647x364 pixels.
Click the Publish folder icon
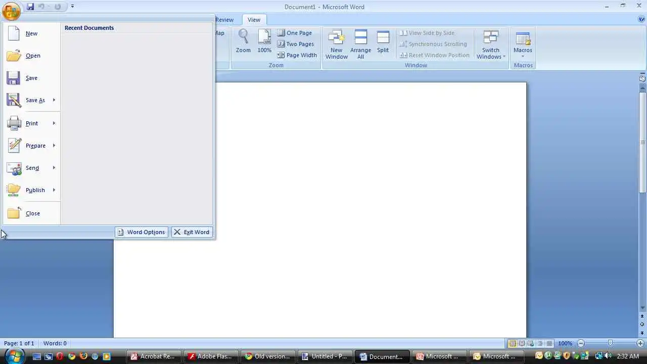[x=14, y=190]
